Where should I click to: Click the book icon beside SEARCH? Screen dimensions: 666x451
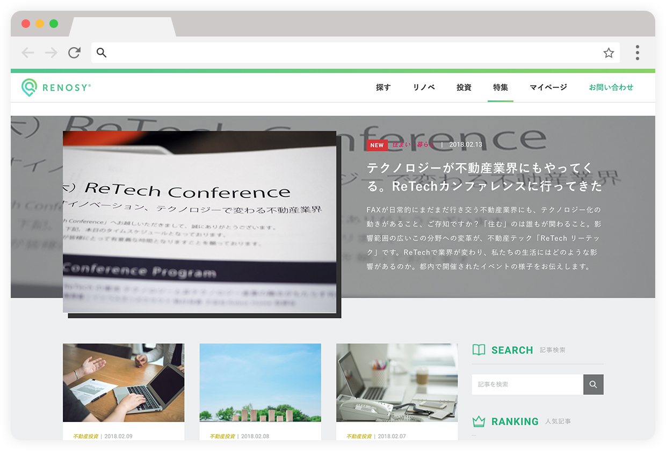(x=479, y=350)
